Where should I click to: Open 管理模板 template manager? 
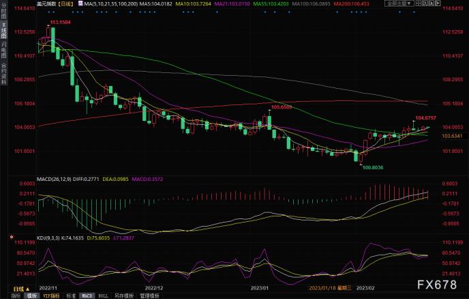tap(149, 296)
